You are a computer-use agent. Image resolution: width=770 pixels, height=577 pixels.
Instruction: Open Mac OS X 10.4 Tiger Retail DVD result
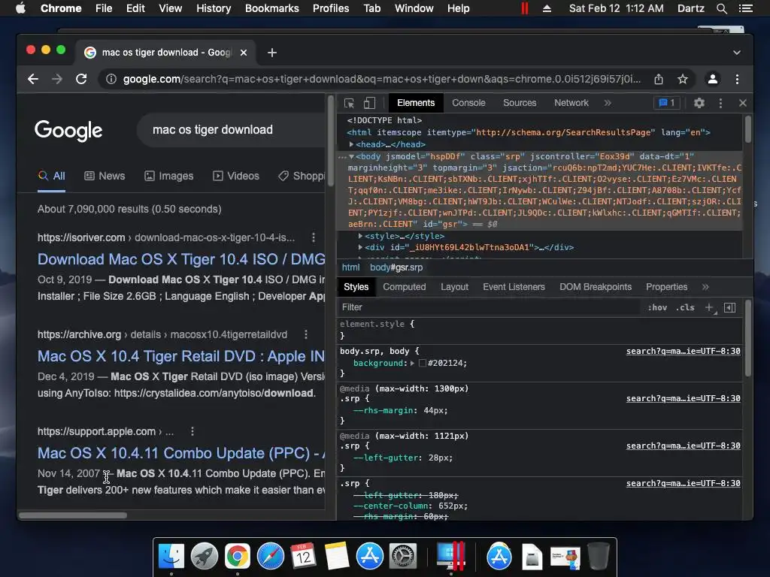(x=181, y=356)
